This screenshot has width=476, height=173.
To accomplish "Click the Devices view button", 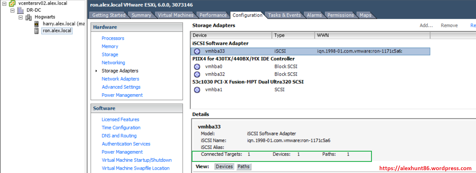I will coord(224,167).
